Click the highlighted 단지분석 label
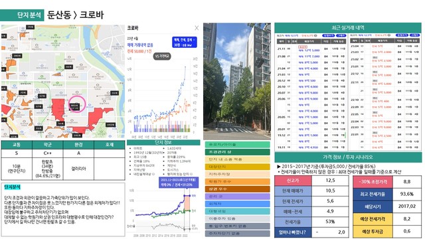 (x=12, y=187)
